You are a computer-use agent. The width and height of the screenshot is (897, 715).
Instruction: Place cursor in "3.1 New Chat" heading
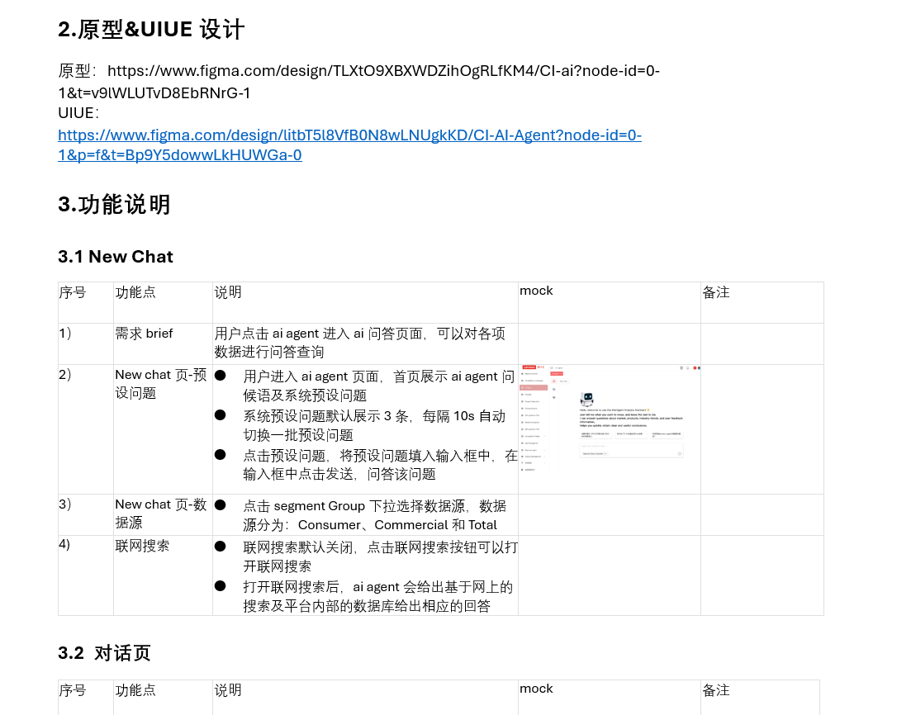[x=116, y=257]
